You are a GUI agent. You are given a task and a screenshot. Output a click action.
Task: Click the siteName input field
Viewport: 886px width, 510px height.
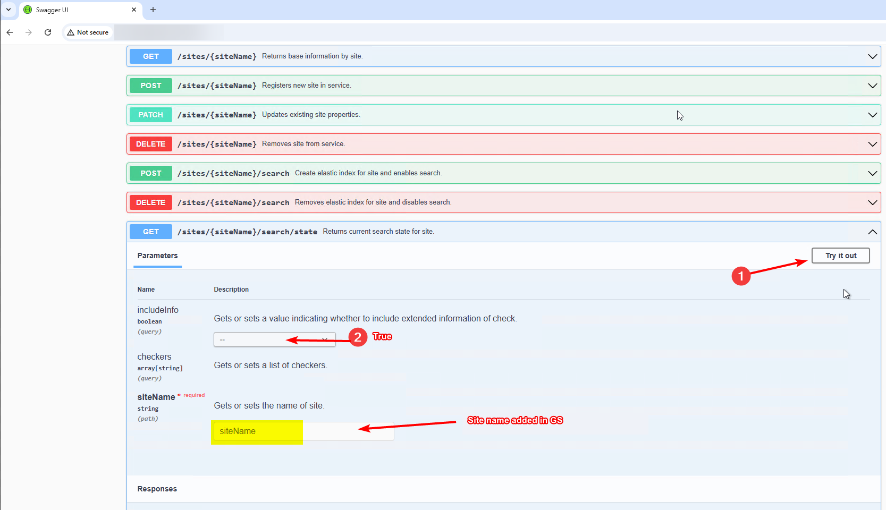click(303, 431)
